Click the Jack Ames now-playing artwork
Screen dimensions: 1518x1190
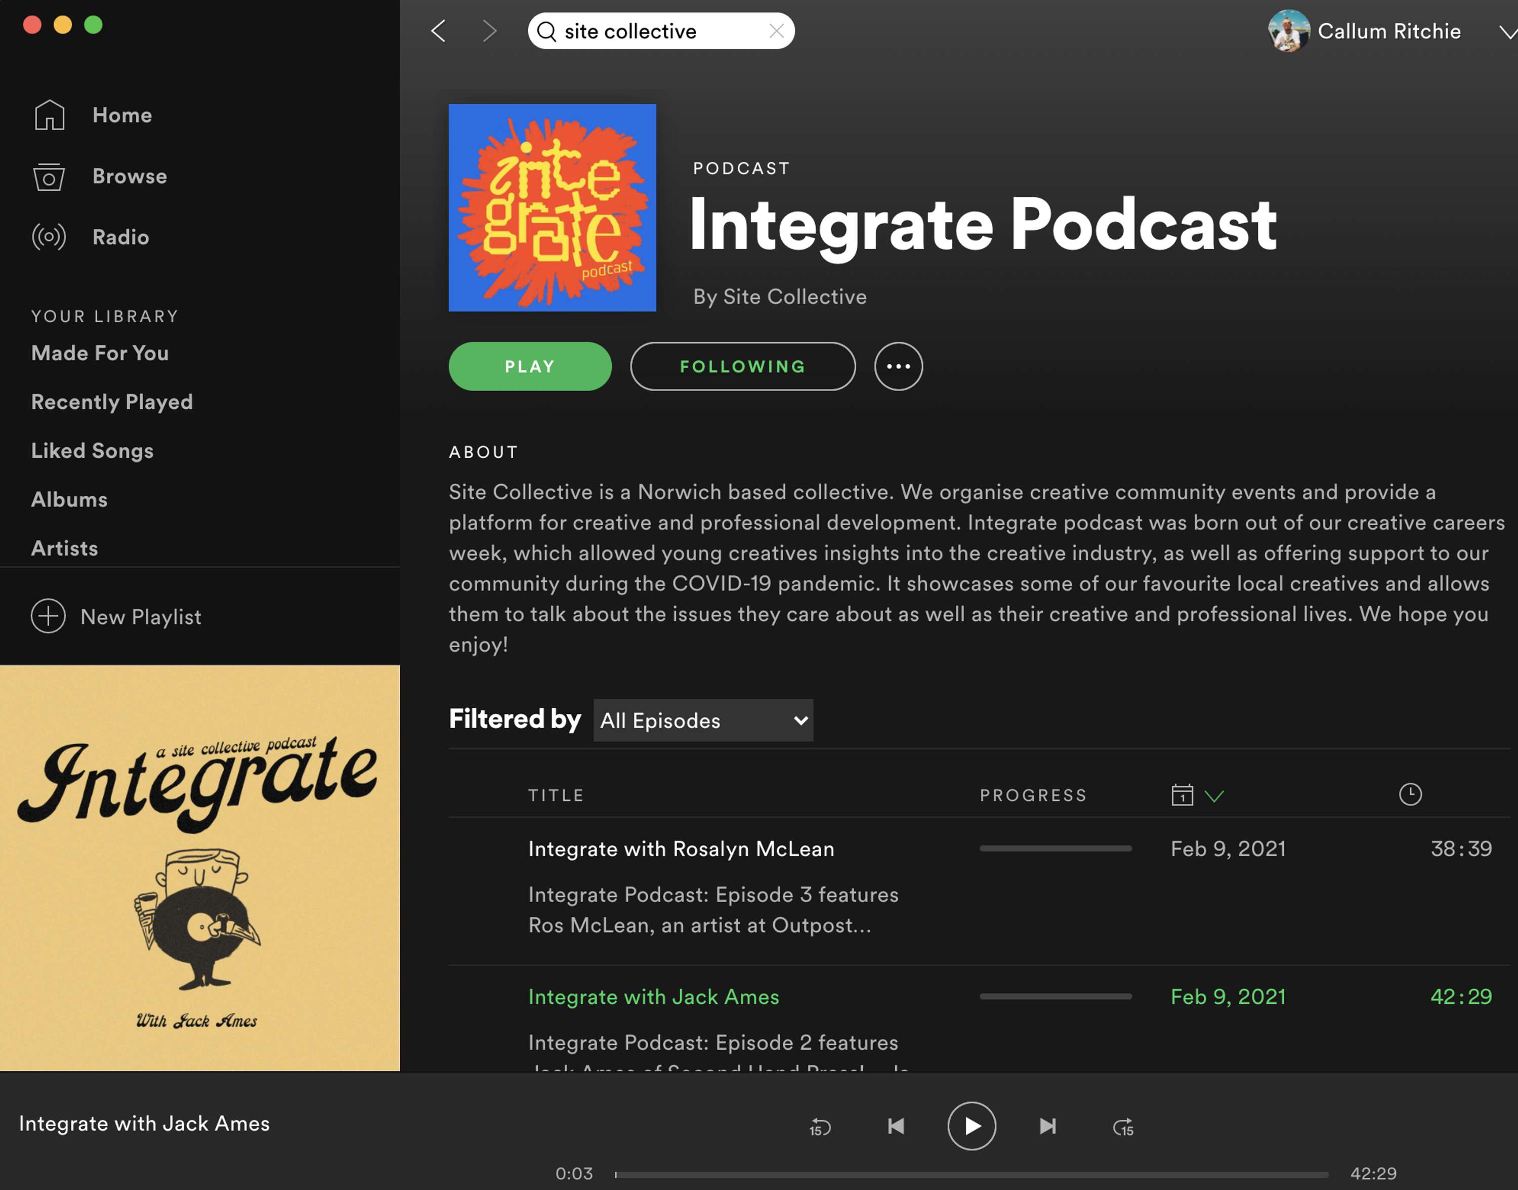tap(200, 868)
